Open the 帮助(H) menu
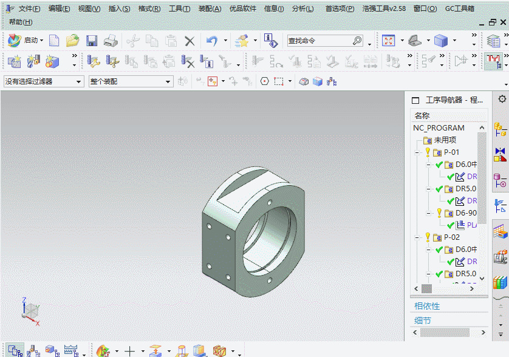The image size is (509, 357). 21,22
